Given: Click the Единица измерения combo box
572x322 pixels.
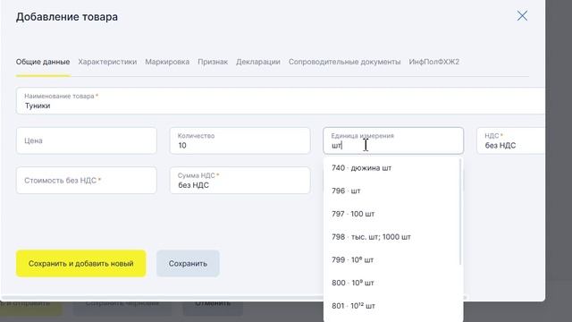Looking at the screenshot, I should point(393,140).
